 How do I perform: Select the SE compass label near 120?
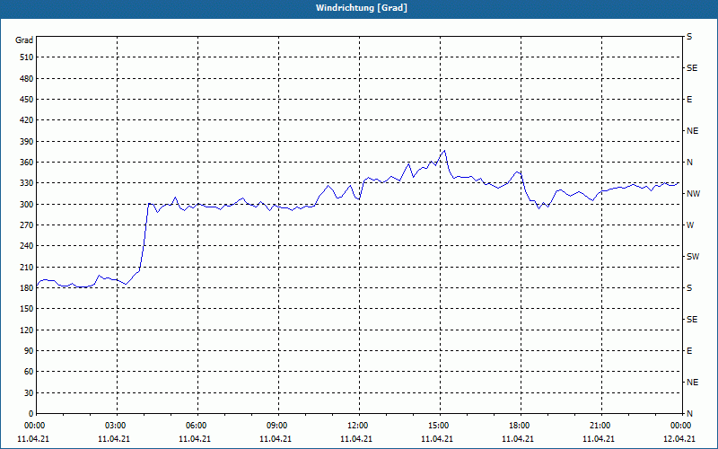(692, 320)
